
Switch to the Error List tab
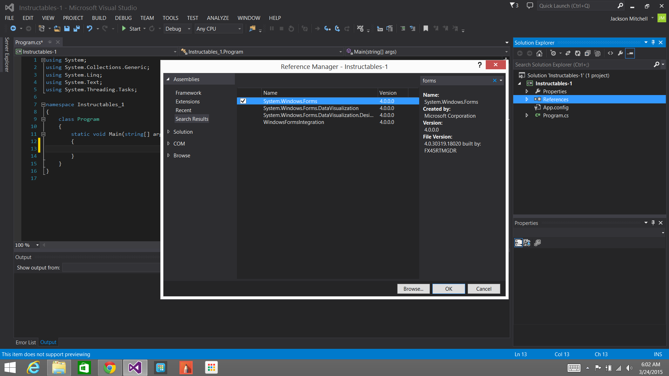(26, 342)
